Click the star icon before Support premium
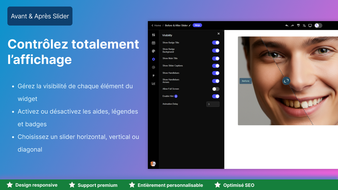338x190 pixels. (x=72, y=185)
